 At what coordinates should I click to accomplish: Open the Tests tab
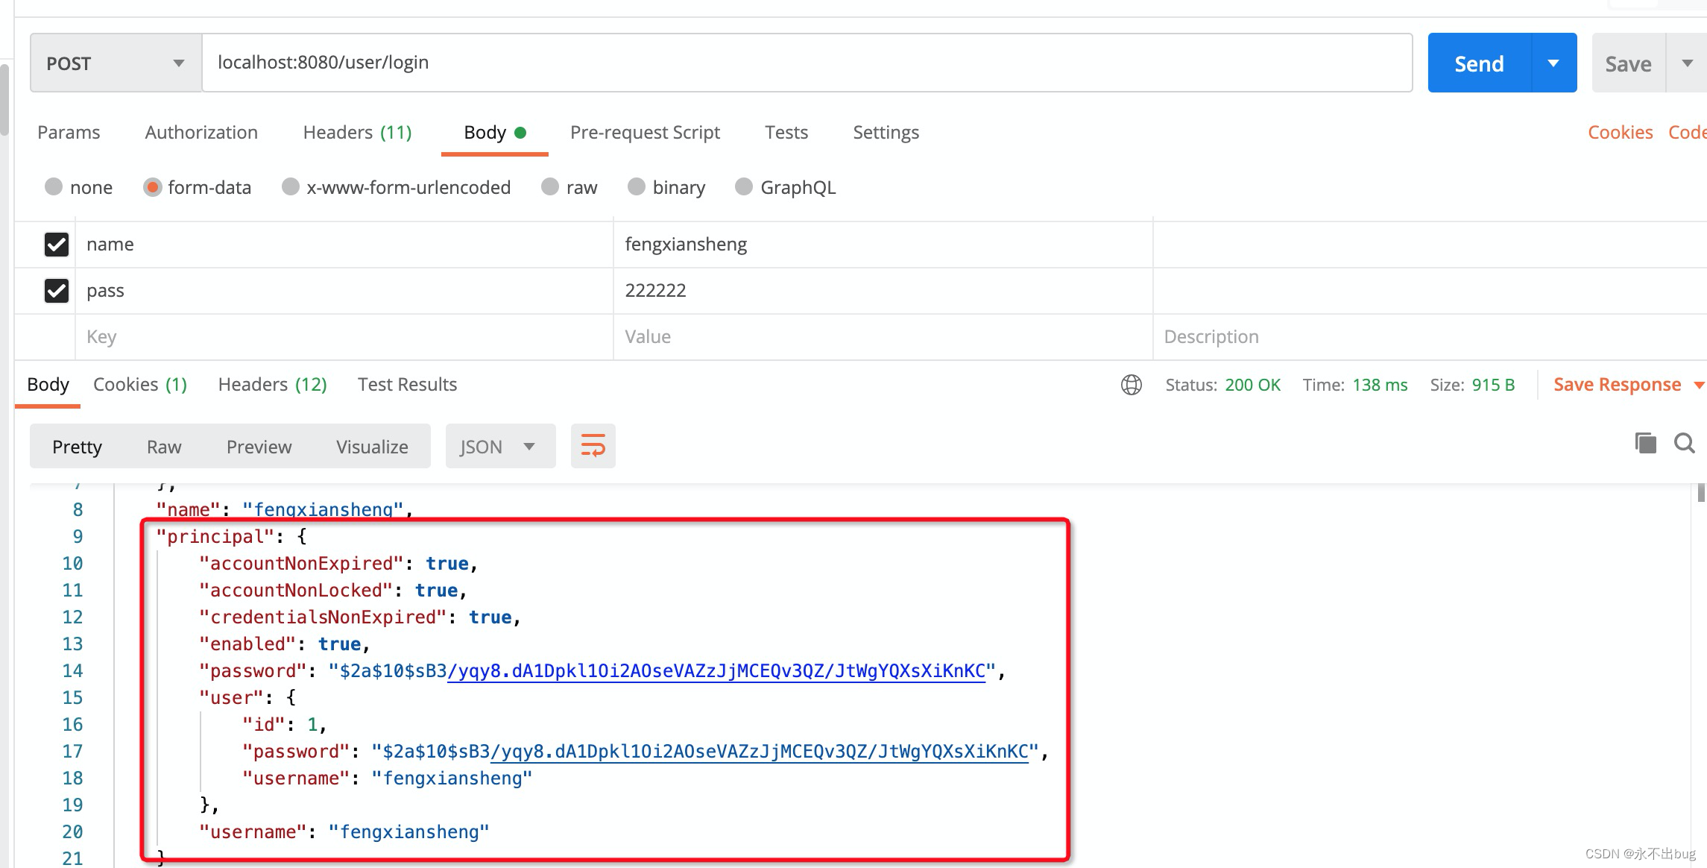tap(786, 132)
